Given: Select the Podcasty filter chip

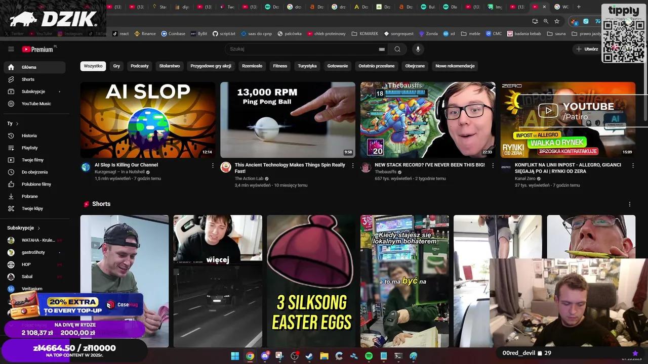Looking at the screenshot, I should click(x=140, y=66).
